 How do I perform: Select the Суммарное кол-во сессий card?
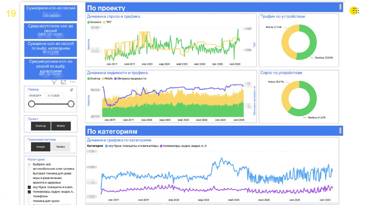[51, 13]
